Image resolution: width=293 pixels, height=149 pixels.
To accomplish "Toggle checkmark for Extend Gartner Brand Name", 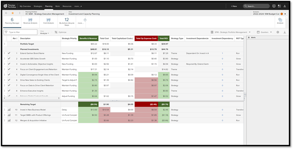I will (9, 53).
